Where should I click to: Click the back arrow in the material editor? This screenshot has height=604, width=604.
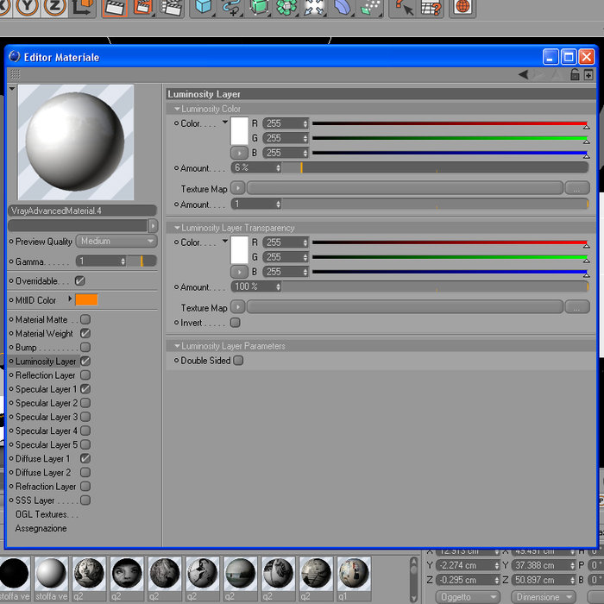tap(523, 74)
